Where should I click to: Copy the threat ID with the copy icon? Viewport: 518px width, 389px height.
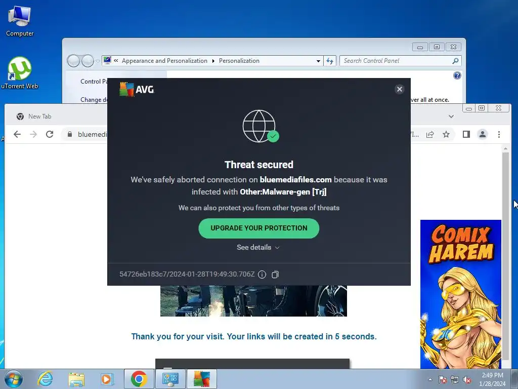click(x=275, y=275)
